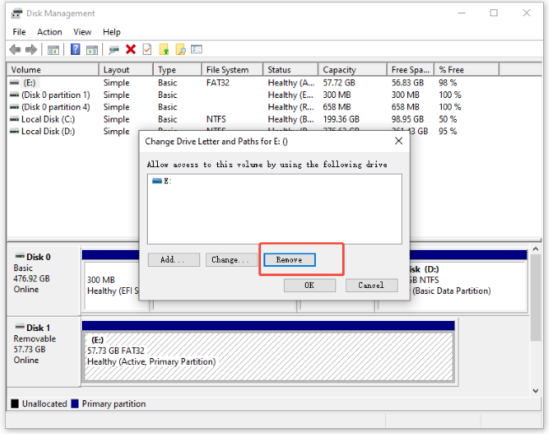Click the Disk Management title bar app icon
This screenshot has height=434, width=549.
click(x=16, y=14)
